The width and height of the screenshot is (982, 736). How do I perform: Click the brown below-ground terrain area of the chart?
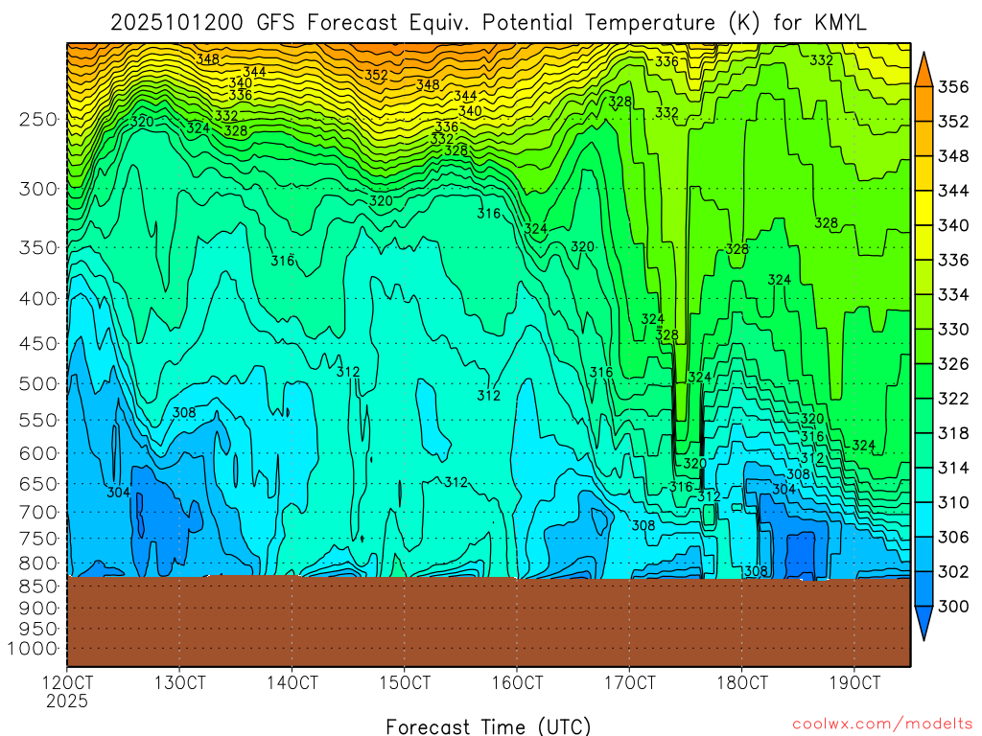point(488,621)
